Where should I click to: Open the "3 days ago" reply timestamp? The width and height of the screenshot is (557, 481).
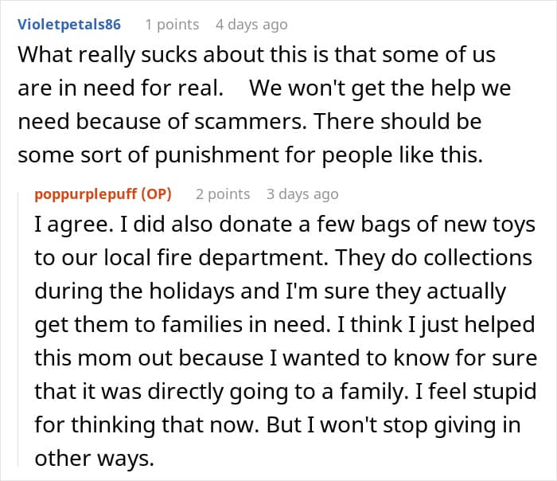[302, 194]
